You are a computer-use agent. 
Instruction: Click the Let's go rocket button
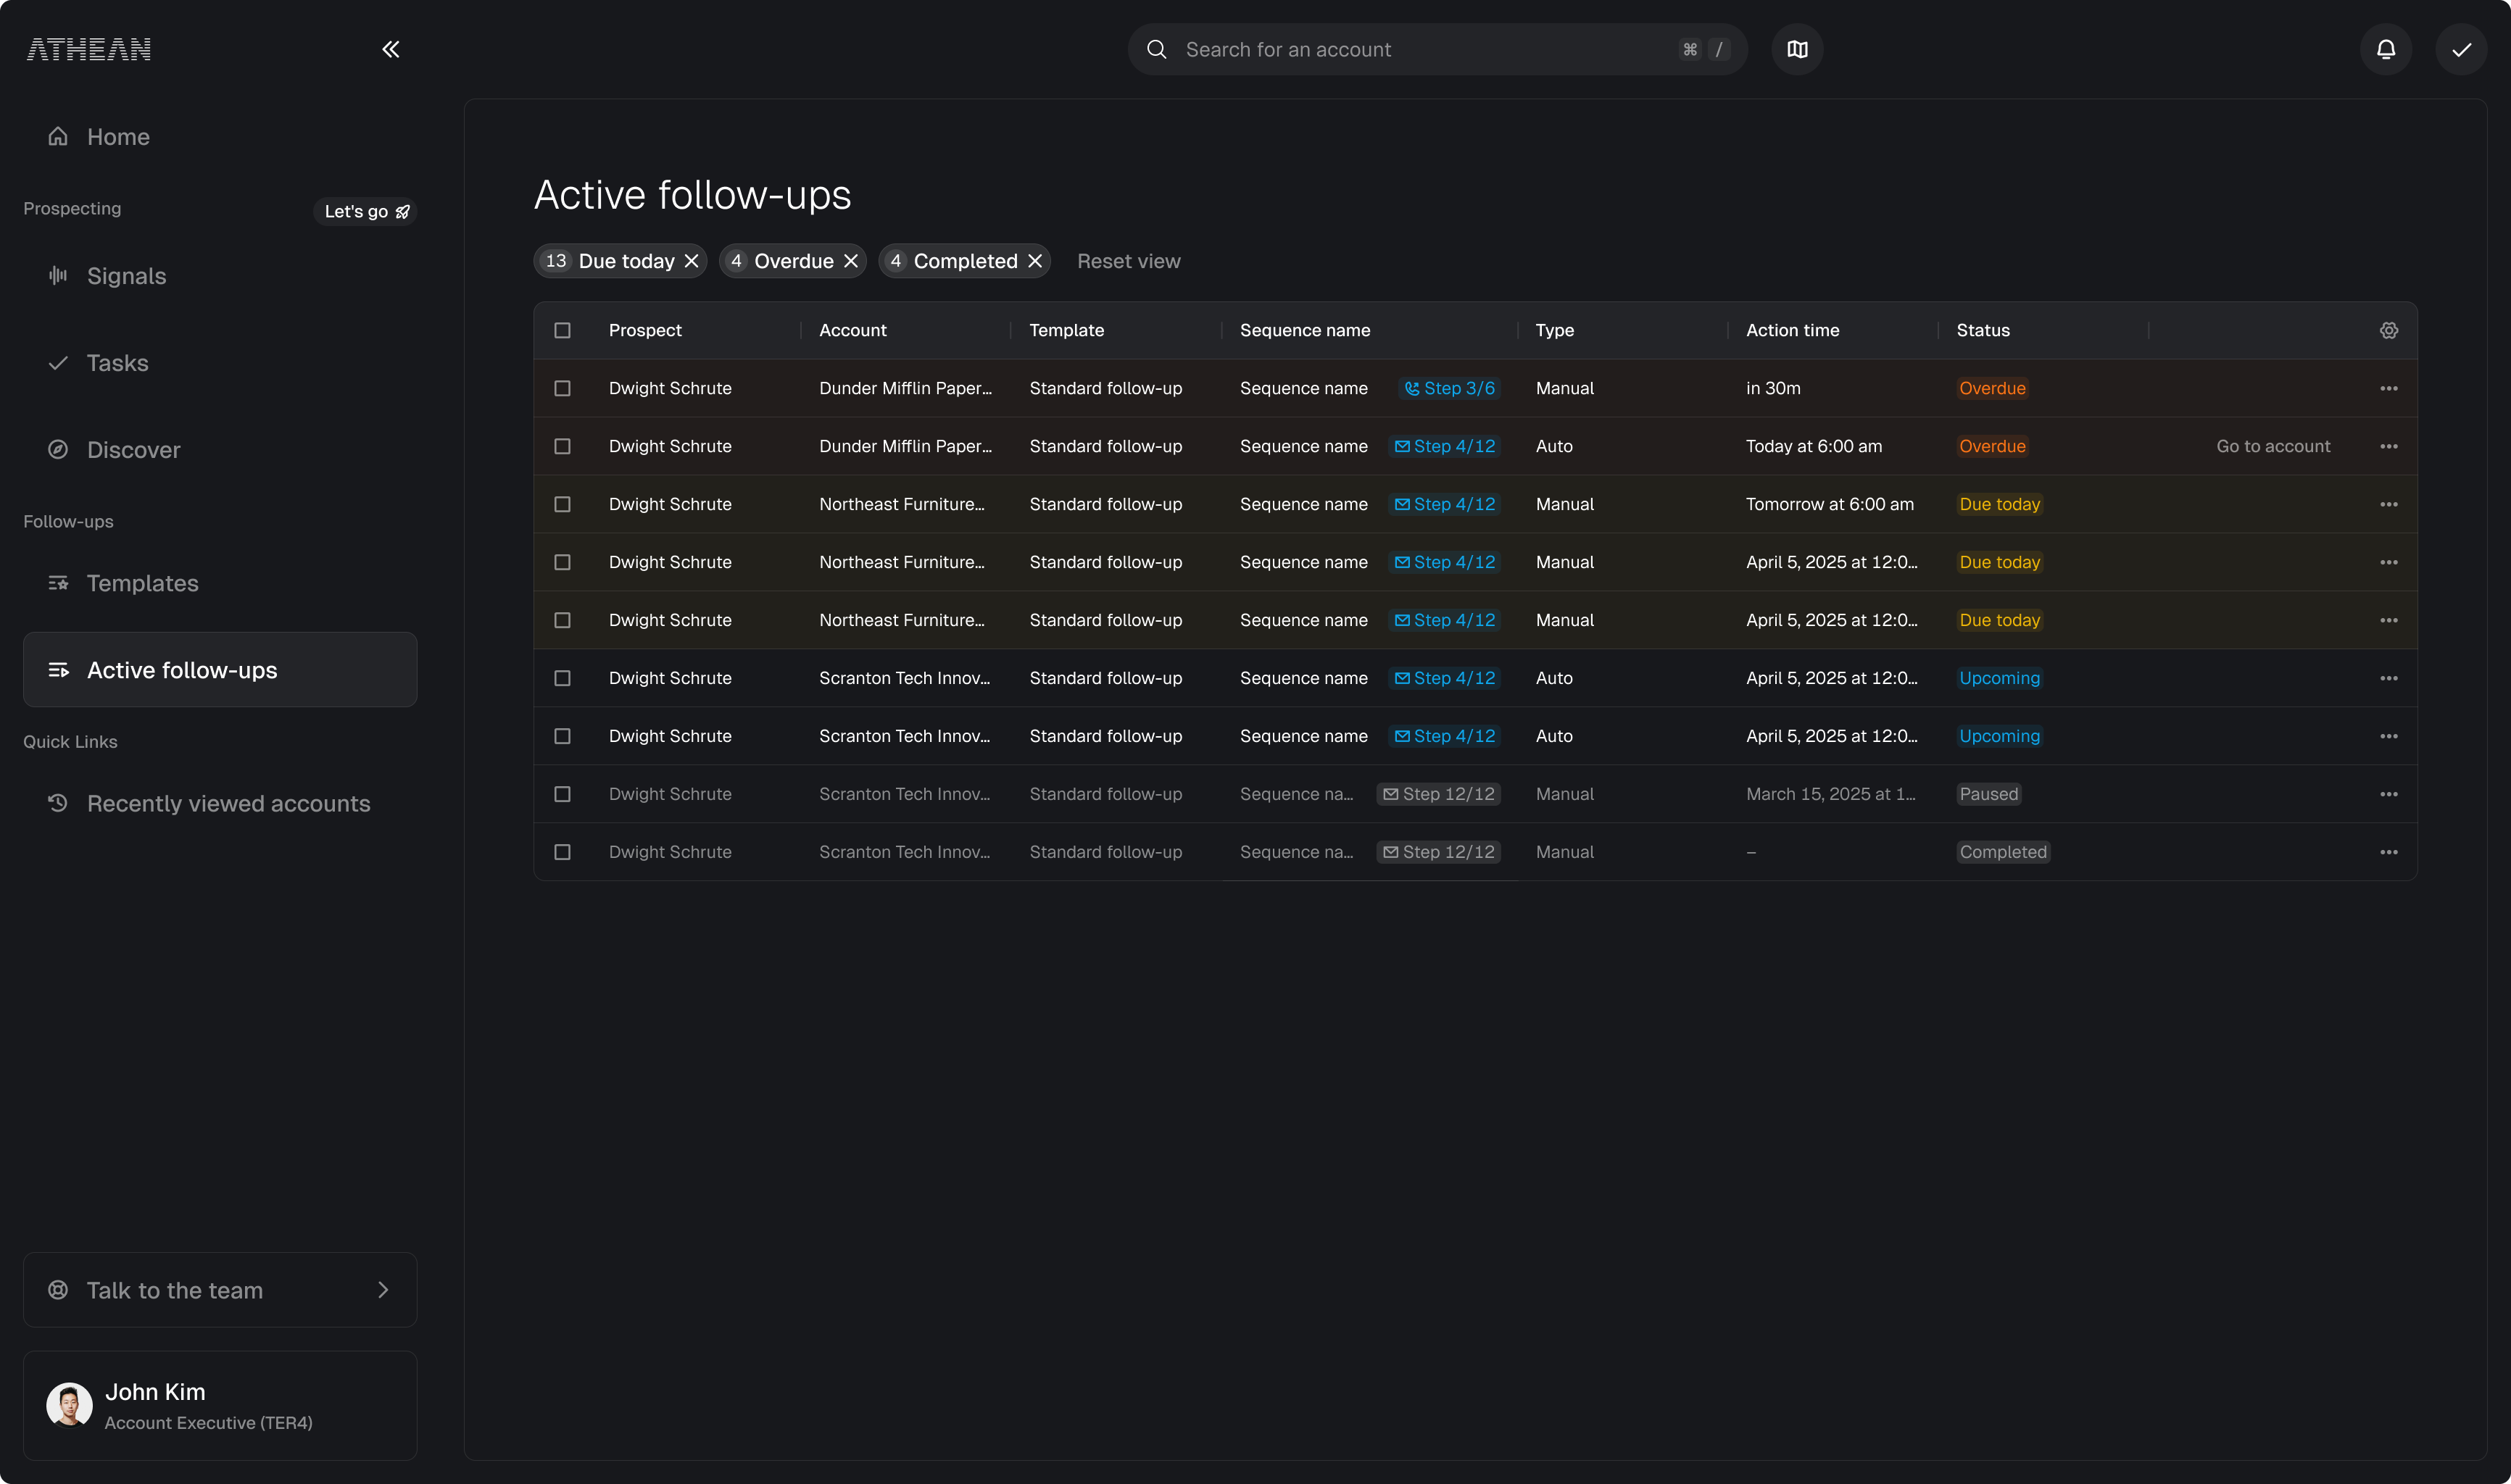tap(366, 211)
